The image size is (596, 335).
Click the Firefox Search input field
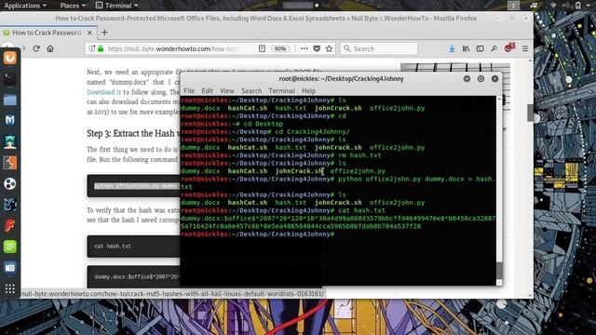click(379, 48)
